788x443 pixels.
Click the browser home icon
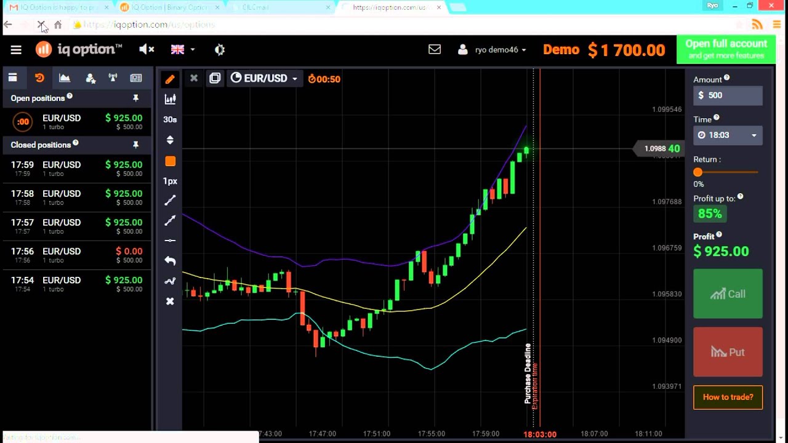pyautogui.click(x=58, y=25)
